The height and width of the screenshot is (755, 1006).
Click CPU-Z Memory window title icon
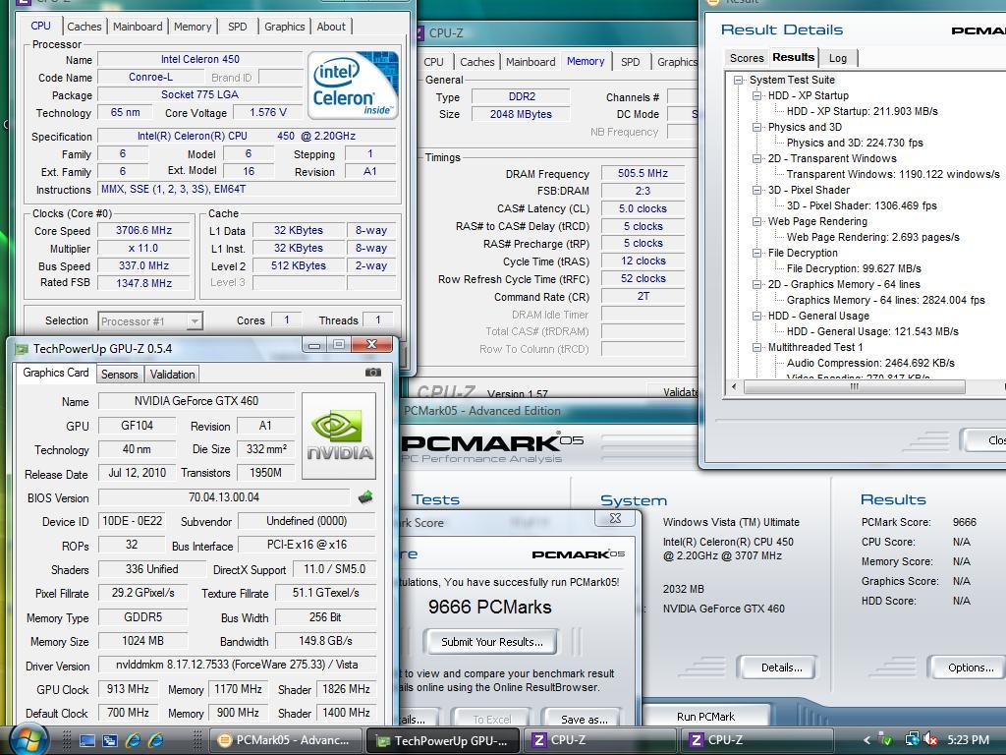(x=419, y=32)
